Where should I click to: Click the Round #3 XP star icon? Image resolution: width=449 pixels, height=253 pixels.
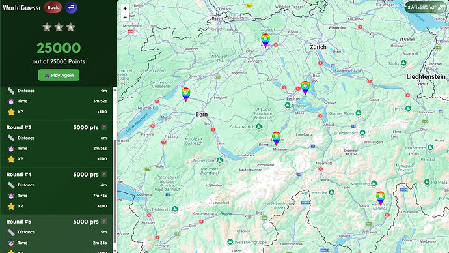11,159
